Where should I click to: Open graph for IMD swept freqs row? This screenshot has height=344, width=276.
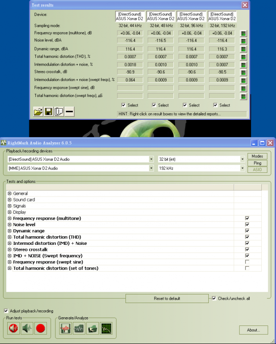click(x=243, y=81)
